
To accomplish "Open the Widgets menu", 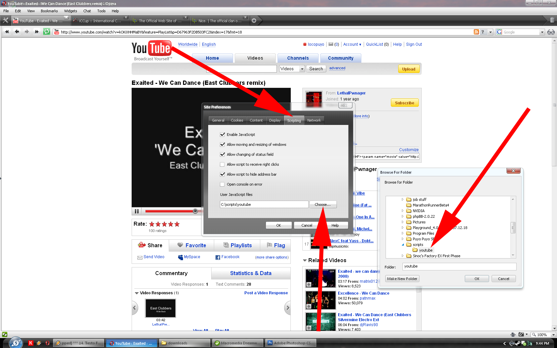I will [x=71, y=11].
